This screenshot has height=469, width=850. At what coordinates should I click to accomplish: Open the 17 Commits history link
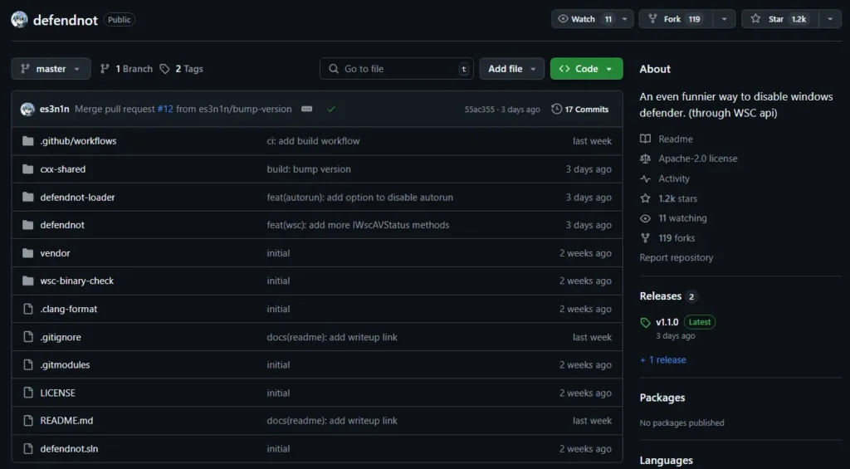(580, 109)
